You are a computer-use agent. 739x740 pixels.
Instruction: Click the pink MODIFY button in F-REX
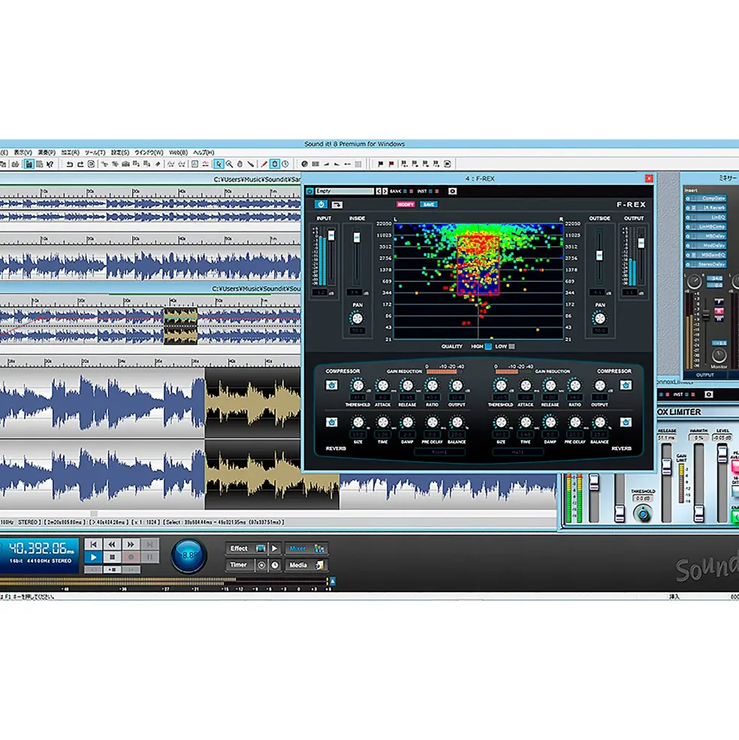405,204
